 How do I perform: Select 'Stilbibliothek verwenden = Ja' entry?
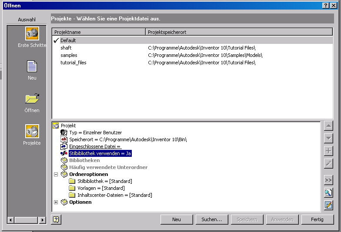coord(100,153)
